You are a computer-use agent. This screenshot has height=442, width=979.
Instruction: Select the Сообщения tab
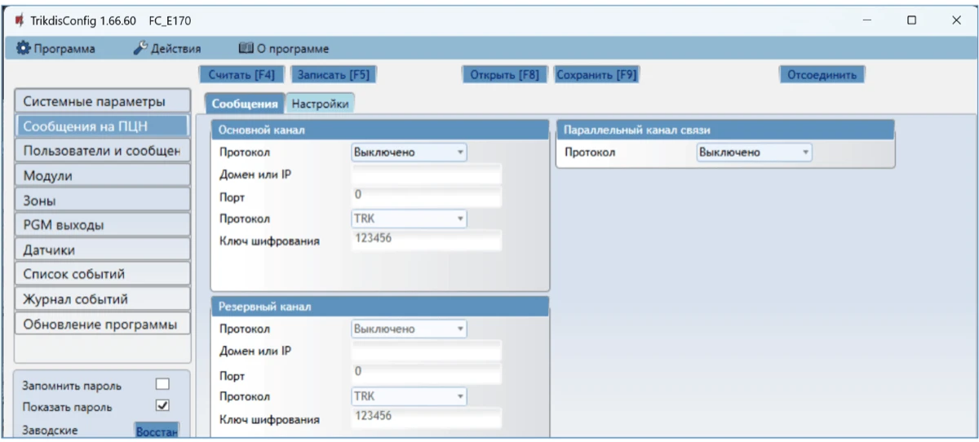click(x=245, y=104)
